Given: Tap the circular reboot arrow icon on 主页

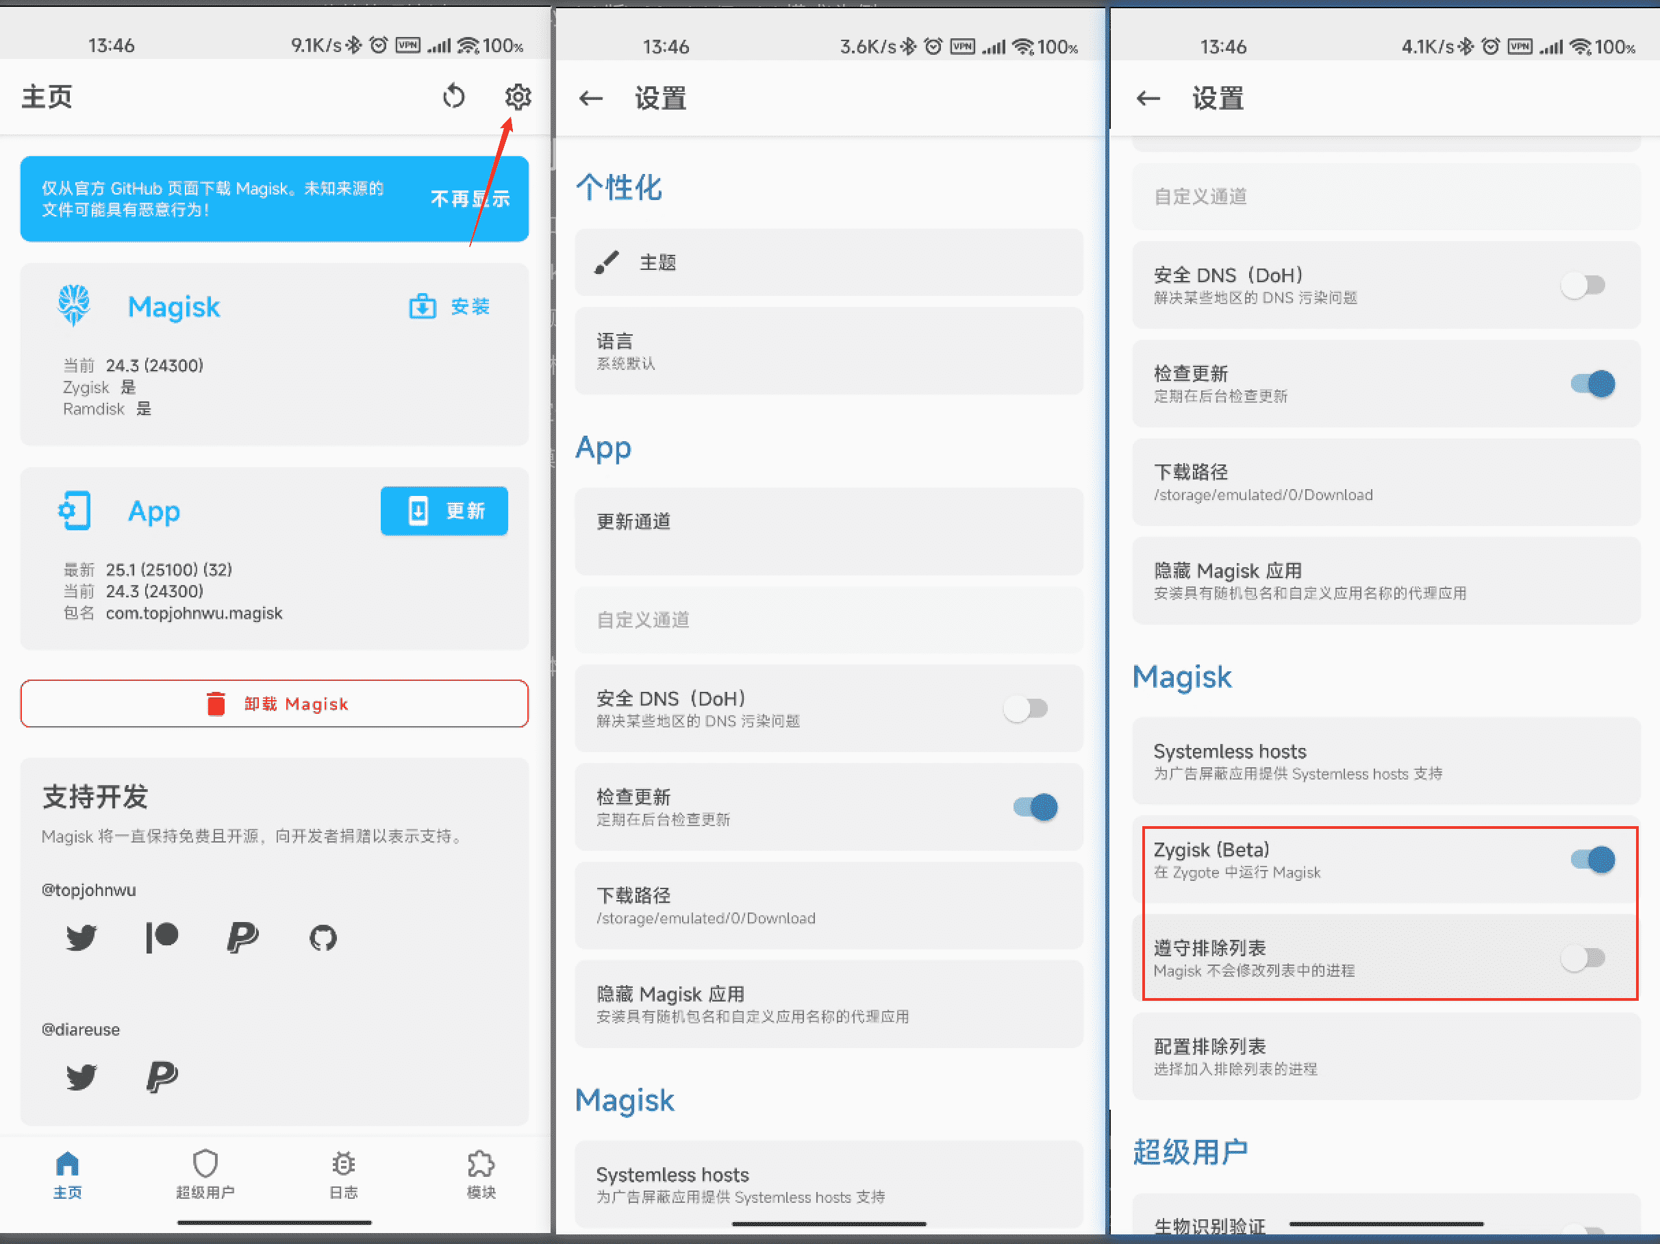Looking at the screenshot, I should tap(453, 97).
